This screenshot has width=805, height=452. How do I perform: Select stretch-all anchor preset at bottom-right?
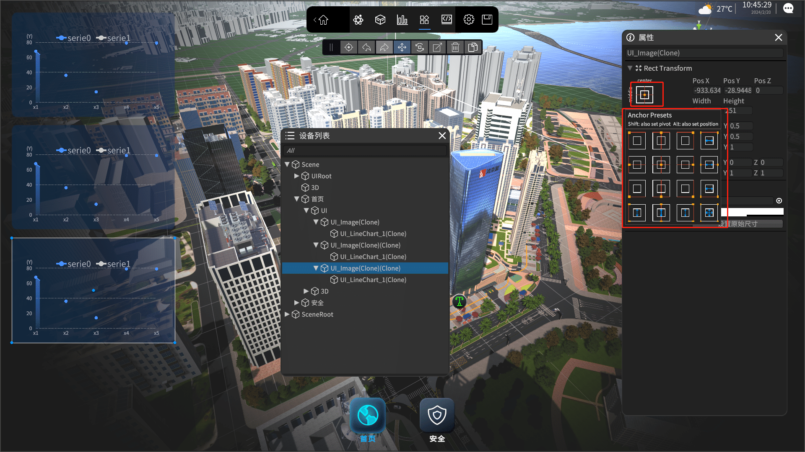pyautogui.click(x=709, y=213)
